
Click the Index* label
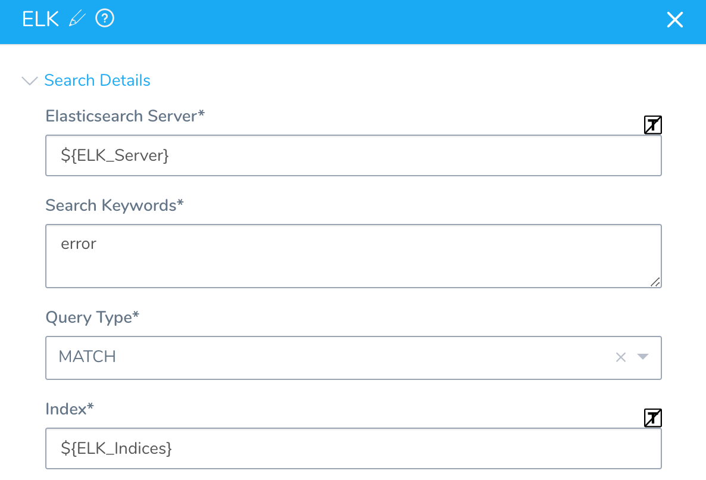pyautogui.click(x=69, y=409)
